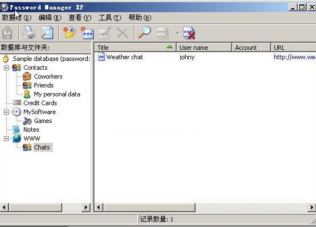Select the Coworkers folder label
This screenshot has height=227, width=316.
click(48, 76)
